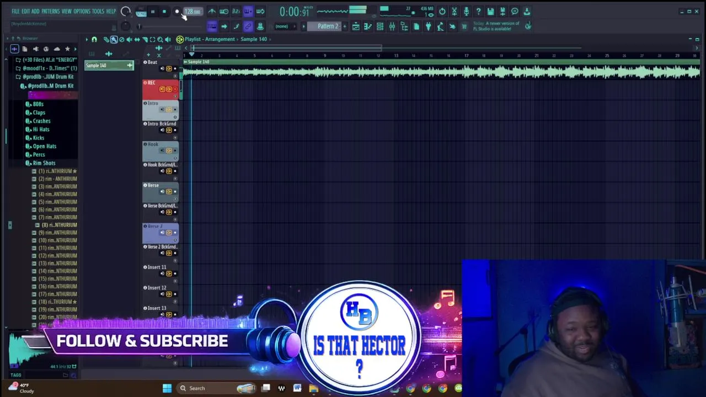706x397 pixels.
Task: Select the playlist zoom magnifier tool
Action: point(160,39)
